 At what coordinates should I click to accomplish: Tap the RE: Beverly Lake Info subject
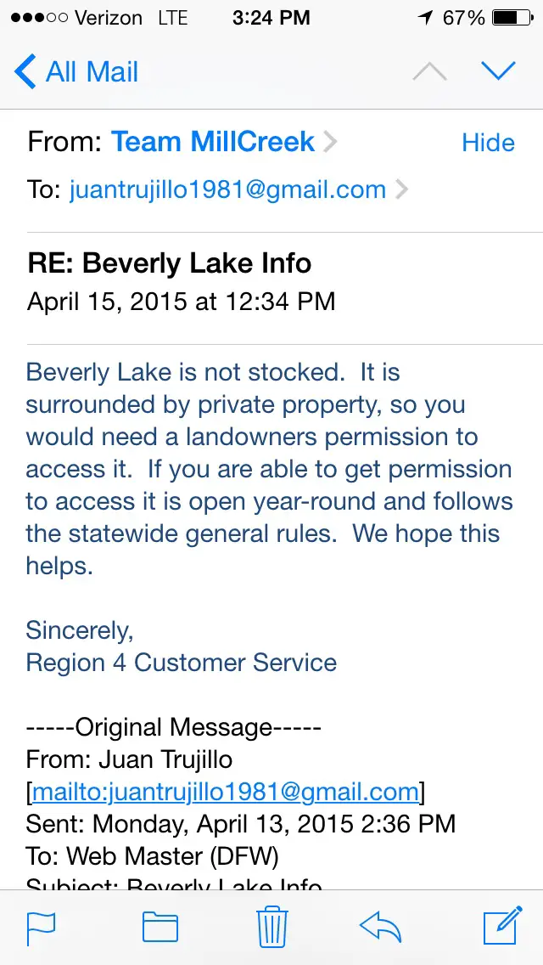170,263
